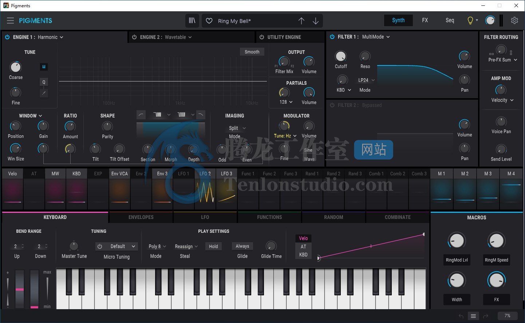Viewport: 525px width, 323px height.
Task: Open the RANDOM tab
Action: tap(333, 217)
